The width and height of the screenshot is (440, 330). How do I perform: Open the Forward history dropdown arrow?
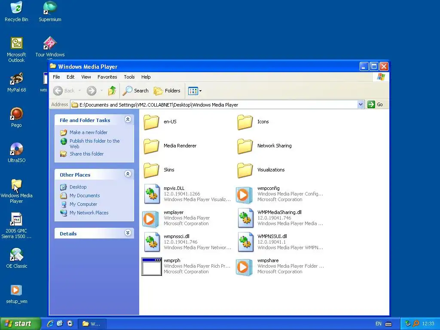[x=101, y=91]
